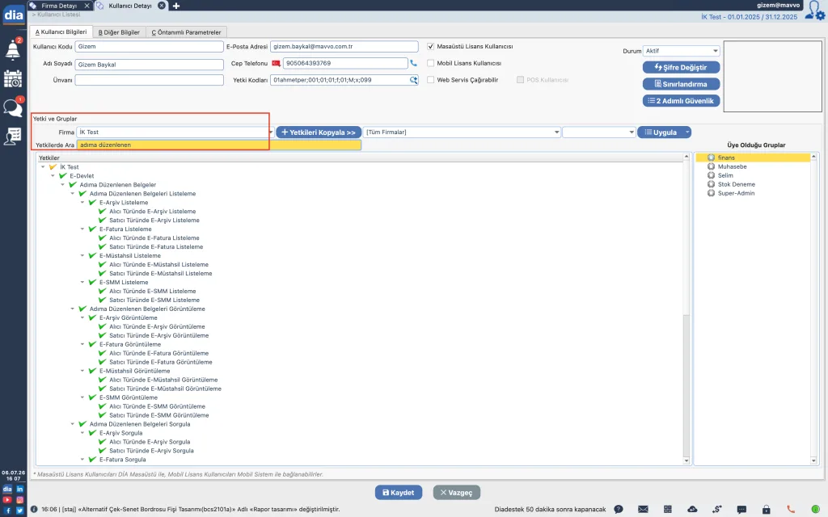
Task: Click in the Yetkilerde Ara search field
Action: [x=219, y=145]
